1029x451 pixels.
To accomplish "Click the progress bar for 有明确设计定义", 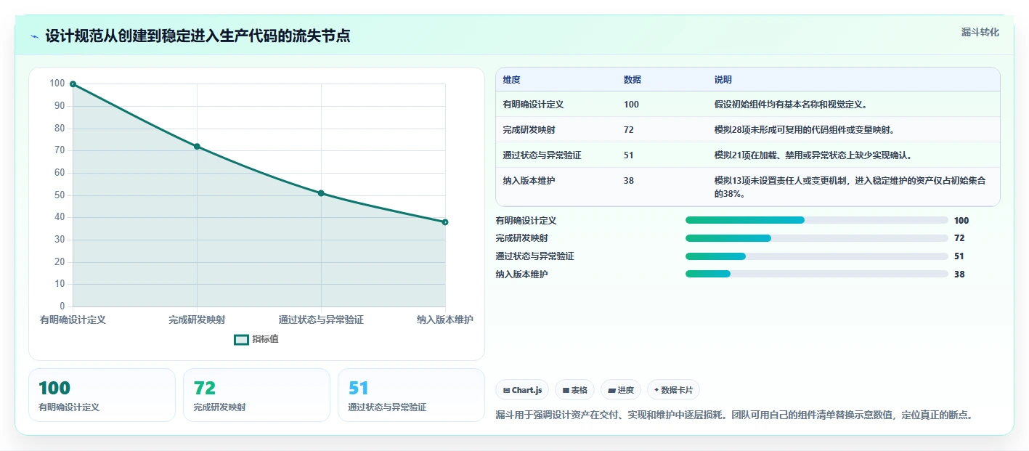I will click(817, 220).
